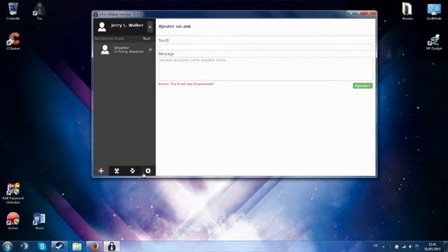The image size is (448, 252).
Task: Click the red Erreur message text
Action: pyautogui.click(x=186, y=84)
